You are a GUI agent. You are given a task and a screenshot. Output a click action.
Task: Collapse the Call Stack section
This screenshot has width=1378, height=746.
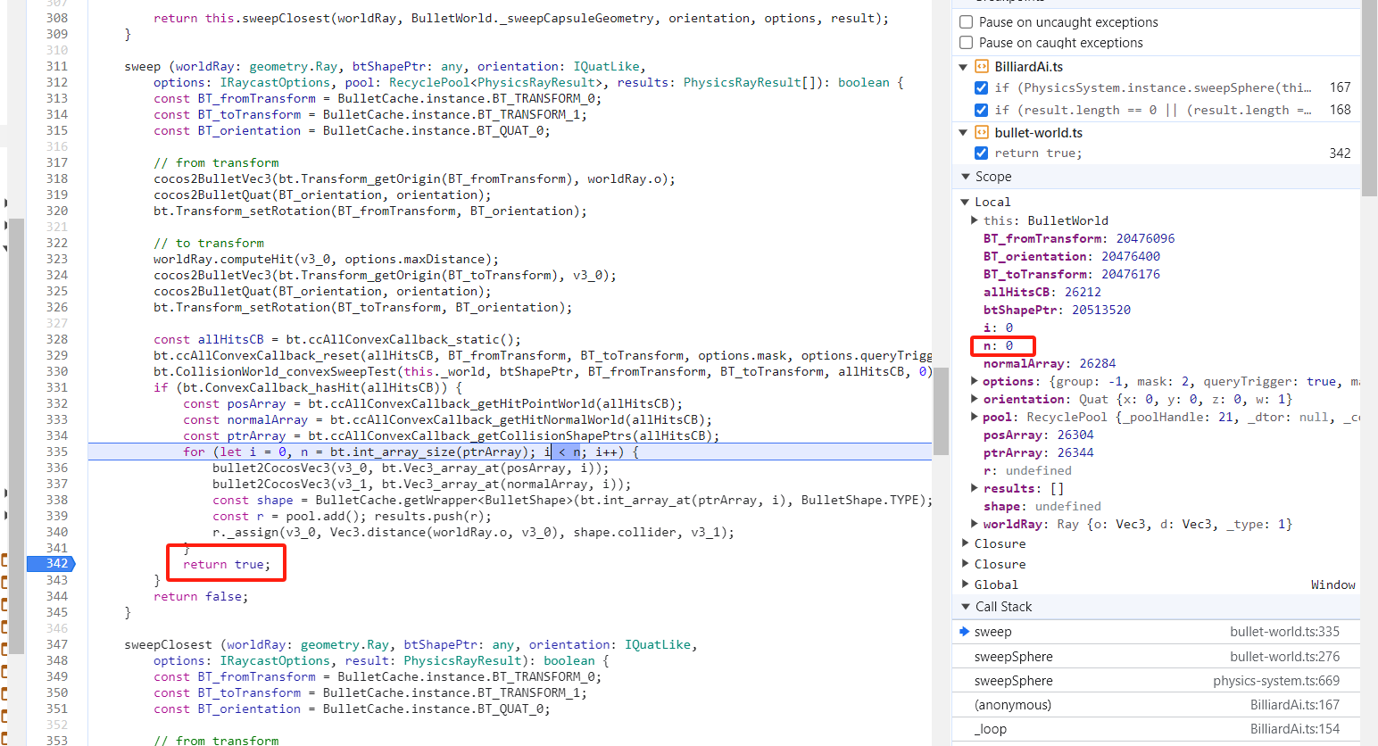[965, 607]
